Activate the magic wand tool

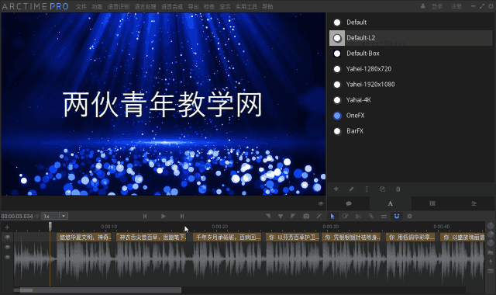click(319, 216)
